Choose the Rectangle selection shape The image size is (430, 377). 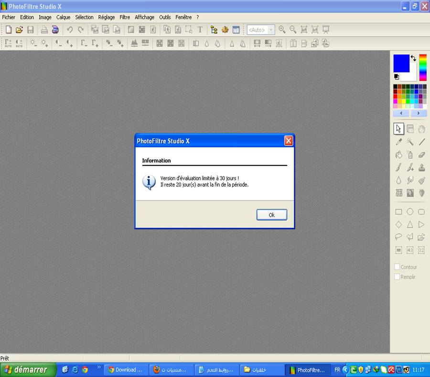tap(399, 211)
